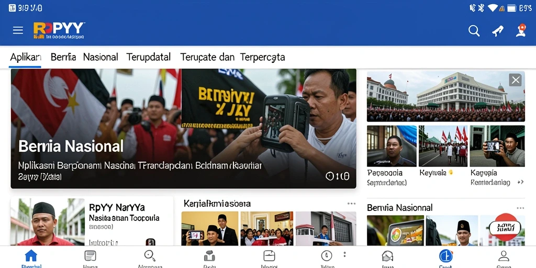Screen dimensions: 536x268
Task: Open the Keyivala flag parade thumbnail
Action: click(443, 146)
